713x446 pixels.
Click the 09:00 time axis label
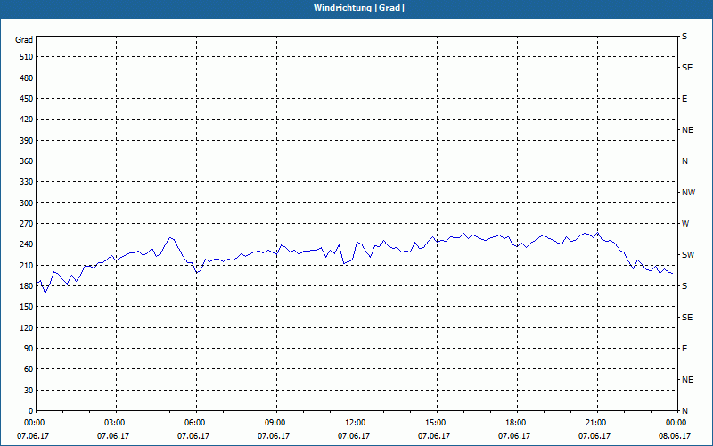pos(276,423)
